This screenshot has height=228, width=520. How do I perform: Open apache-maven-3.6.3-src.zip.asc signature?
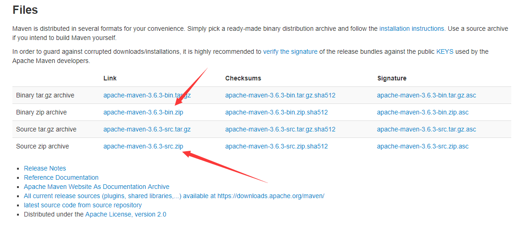[x=423, y=146]
